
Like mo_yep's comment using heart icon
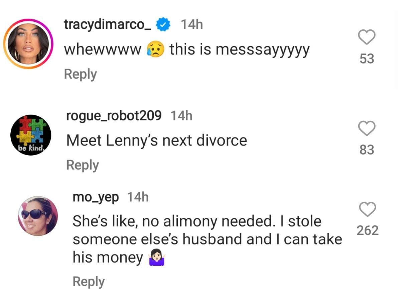(x=367, y=210)
